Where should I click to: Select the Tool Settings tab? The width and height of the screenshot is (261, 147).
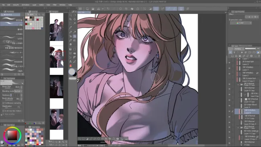(9, 78)
